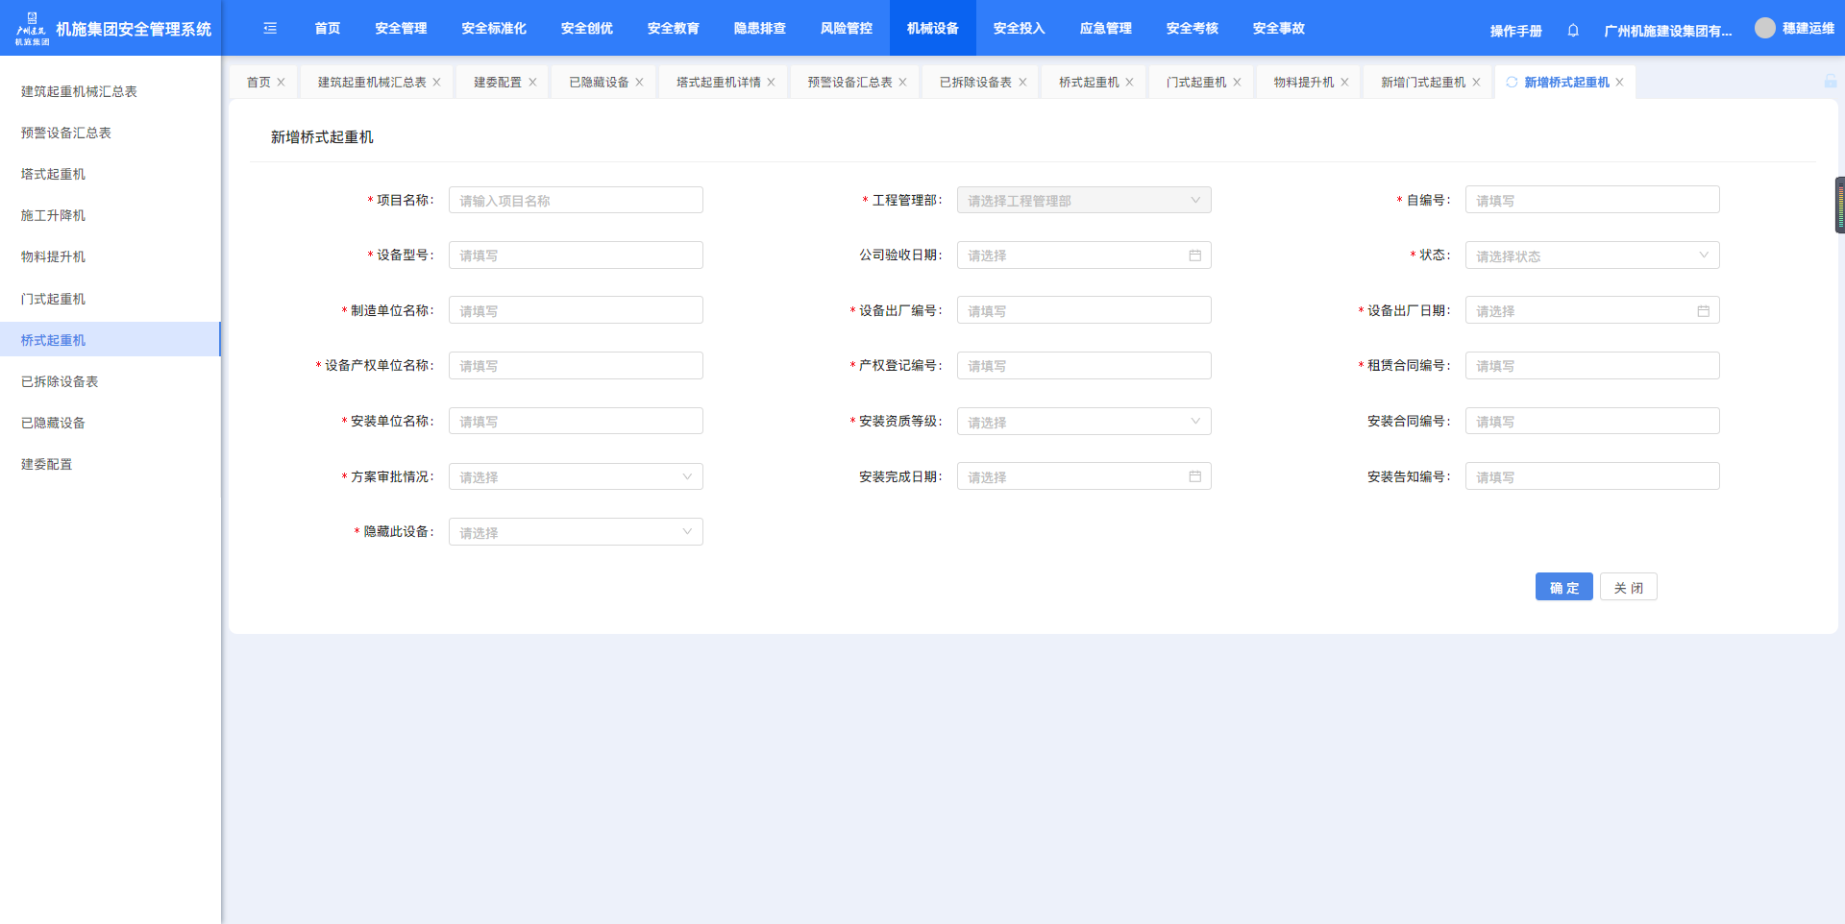Open the 风险管控 top menu
This screenshot has height=924, width=1845.
pyautogui.click(x=846, y=29)
